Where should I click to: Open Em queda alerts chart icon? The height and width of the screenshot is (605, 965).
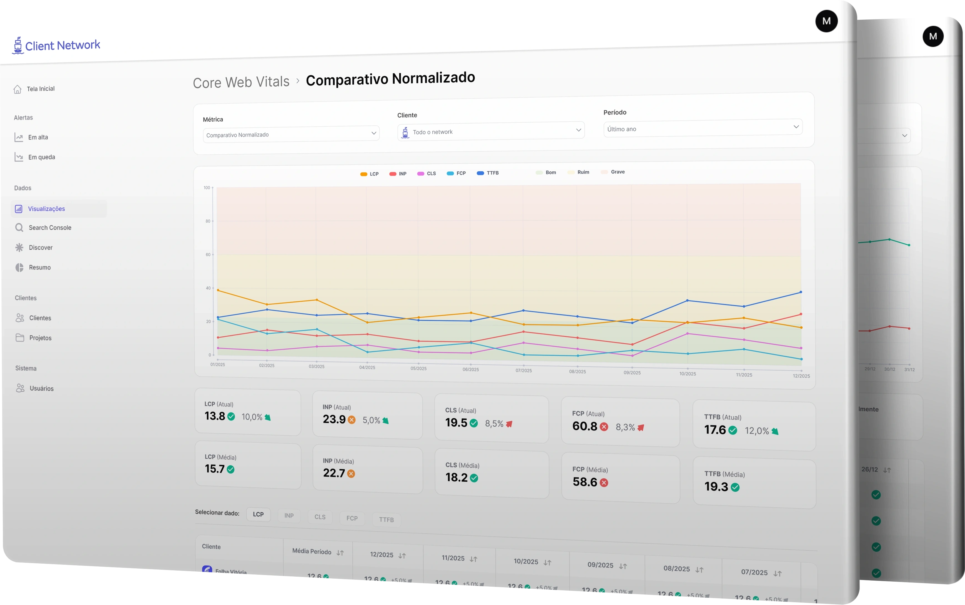(x=19, y=157)
